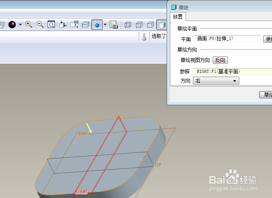Select the Zoom In magnifier tool
Image resolution: width=272 pixels, height=198 pixels.
point(29,25)
